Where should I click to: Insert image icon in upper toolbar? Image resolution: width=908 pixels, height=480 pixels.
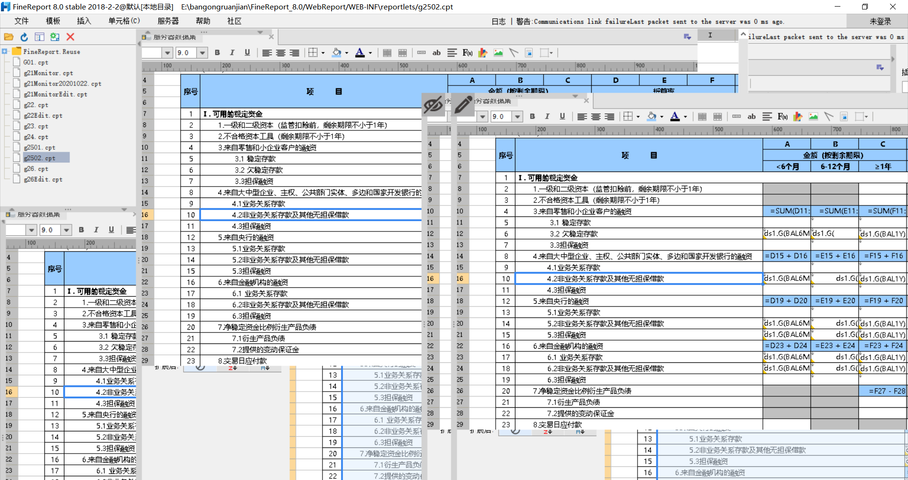pyautogui.click(x=498, y=53)
